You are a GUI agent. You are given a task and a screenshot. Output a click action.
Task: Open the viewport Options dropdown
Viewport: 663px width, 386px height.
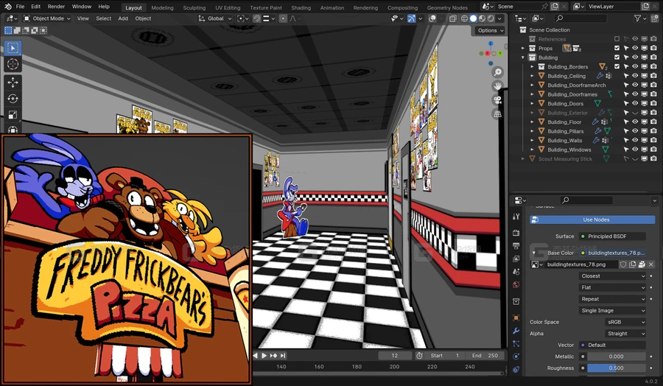[x=491, y=30]
